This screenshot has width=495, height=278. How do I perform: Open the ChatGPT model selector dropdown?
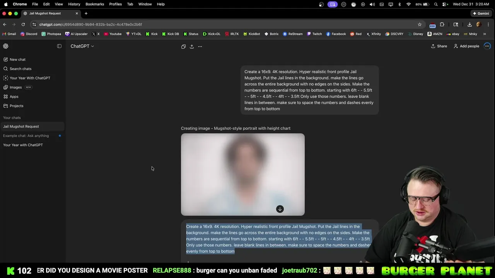pyautogui.click(x=82, y=46)
